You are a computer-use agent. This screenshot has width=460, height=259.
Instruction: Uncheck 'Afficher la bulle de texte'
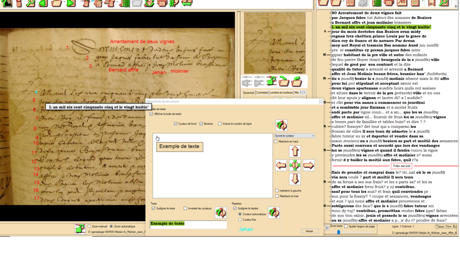[151, 114]
